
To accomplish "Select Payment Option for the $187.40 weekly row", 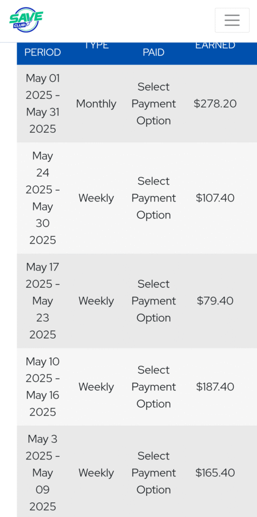I will click(x=153, y=387).
